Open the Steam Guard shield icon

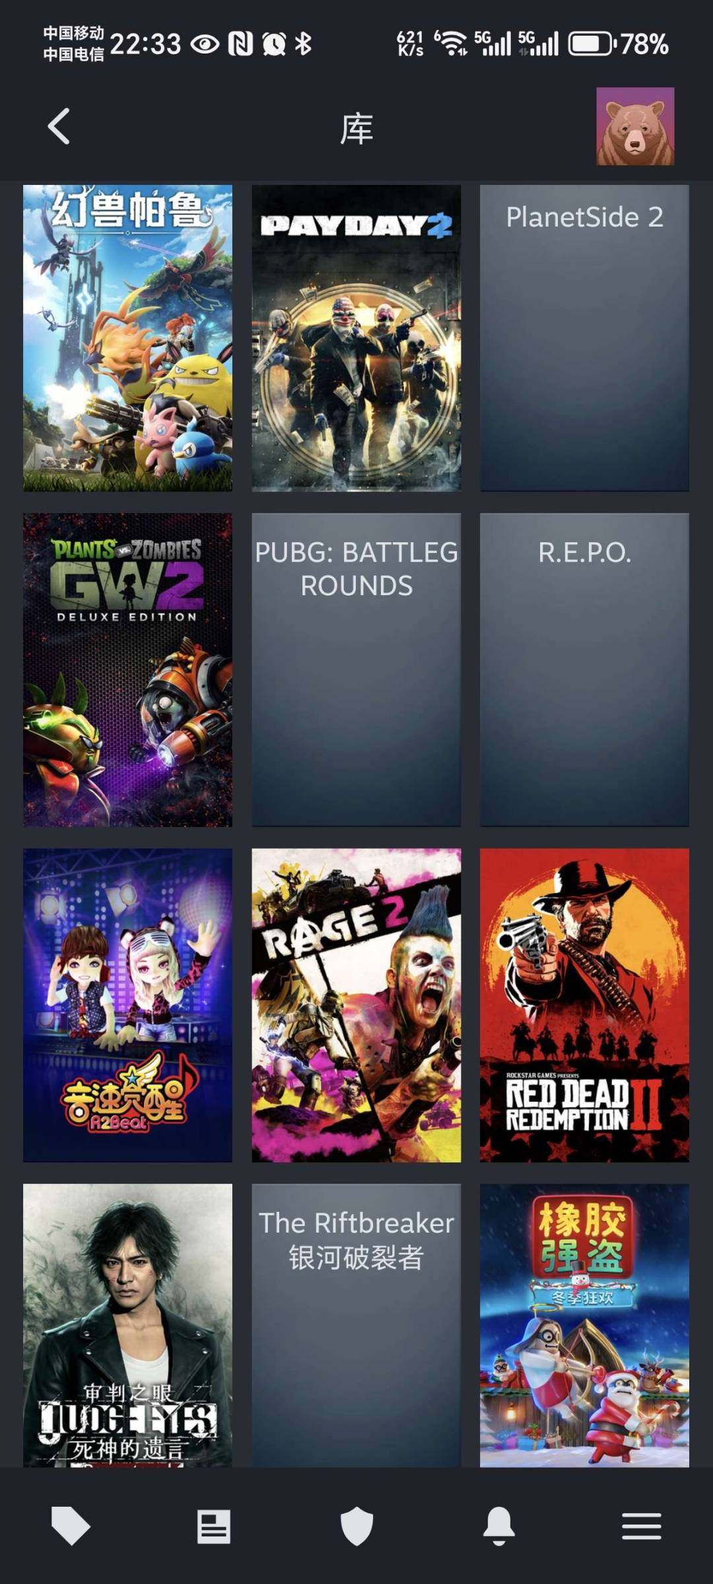tap(356, 1527)
